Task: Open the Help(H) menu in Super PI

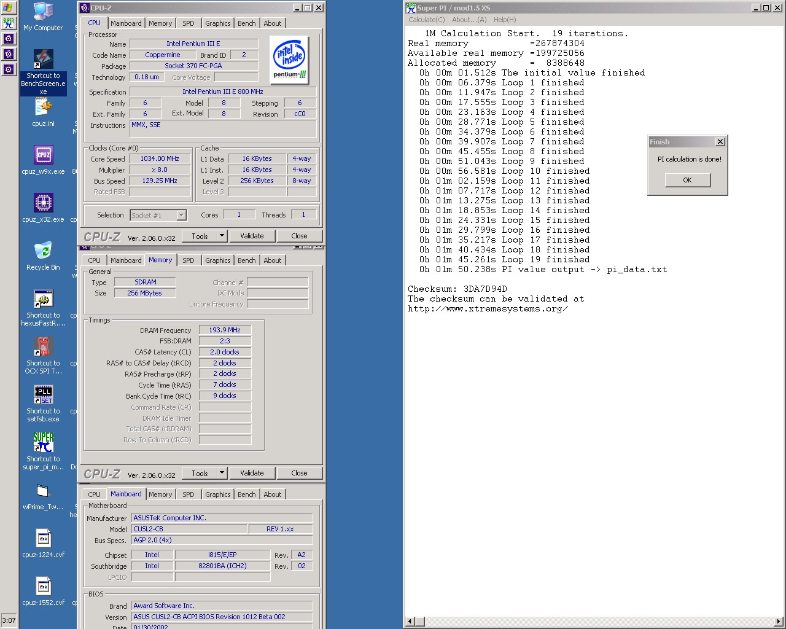Action: click(505, 20)
